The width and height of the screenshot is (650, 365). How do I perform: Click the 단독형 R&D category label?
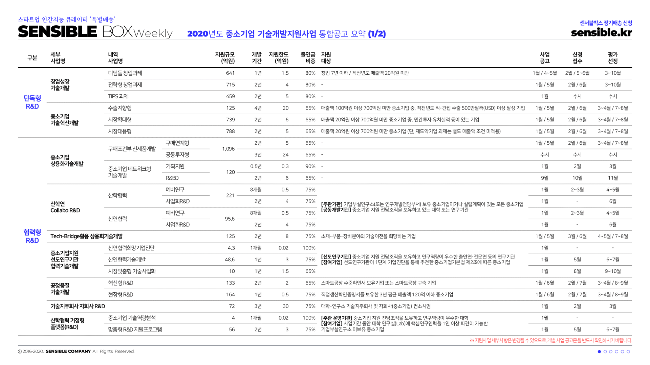click(32, 102)
